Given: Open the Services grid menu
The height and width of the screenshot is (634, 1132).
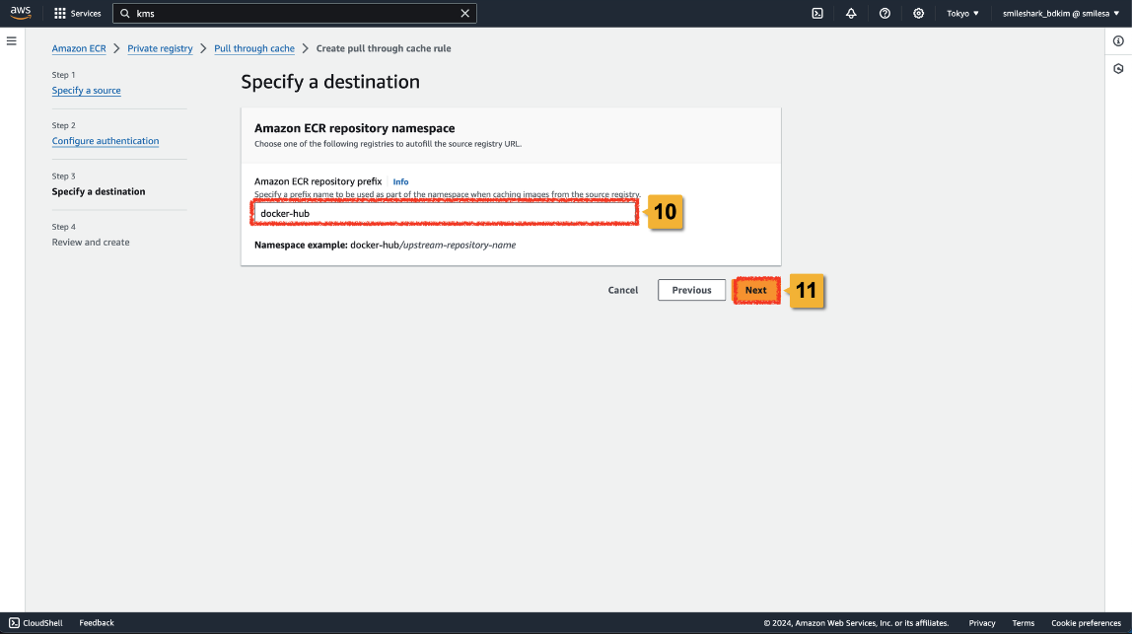Looking at the screenshot, I should [77, 14].
